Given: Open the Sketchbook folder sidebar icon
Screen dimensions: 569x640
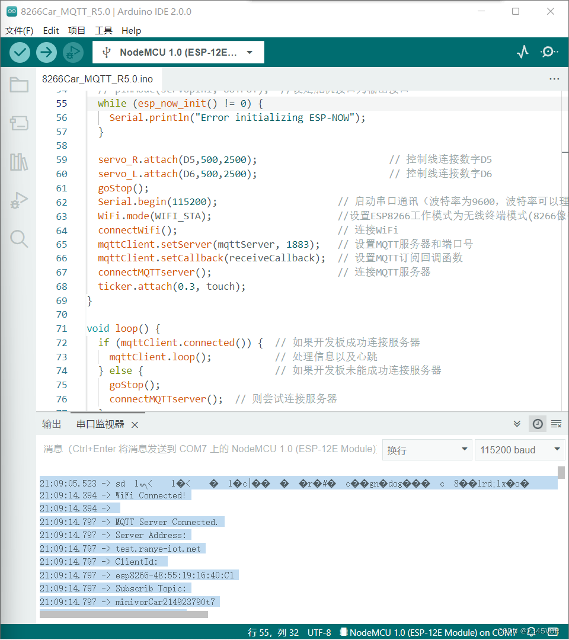Looking at the screenshot, I should pyautogui.click(x=19, y=85).
